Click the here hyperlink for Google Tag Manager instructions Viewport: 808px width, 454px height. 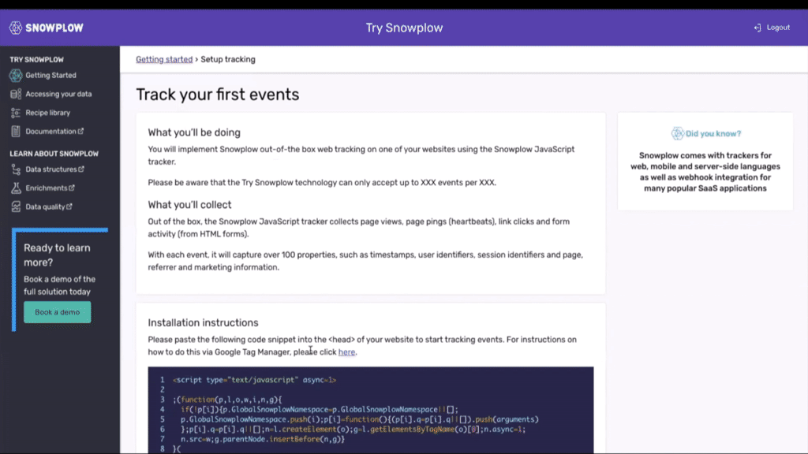(347, 351)
